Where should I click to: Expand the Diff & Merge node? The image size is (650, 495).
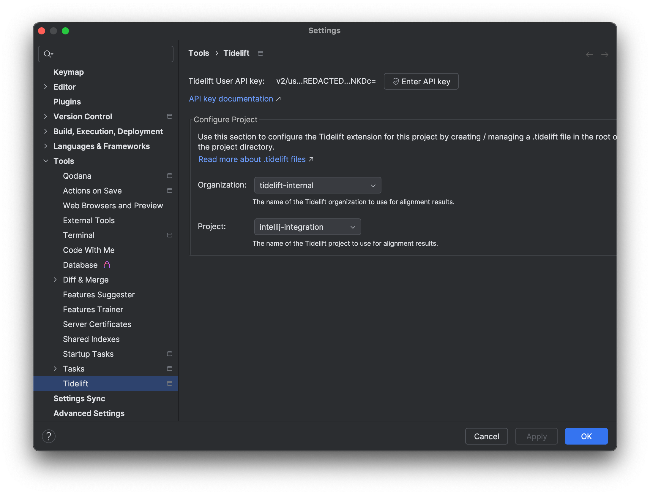pyautogui.click(x=55, y=280)
